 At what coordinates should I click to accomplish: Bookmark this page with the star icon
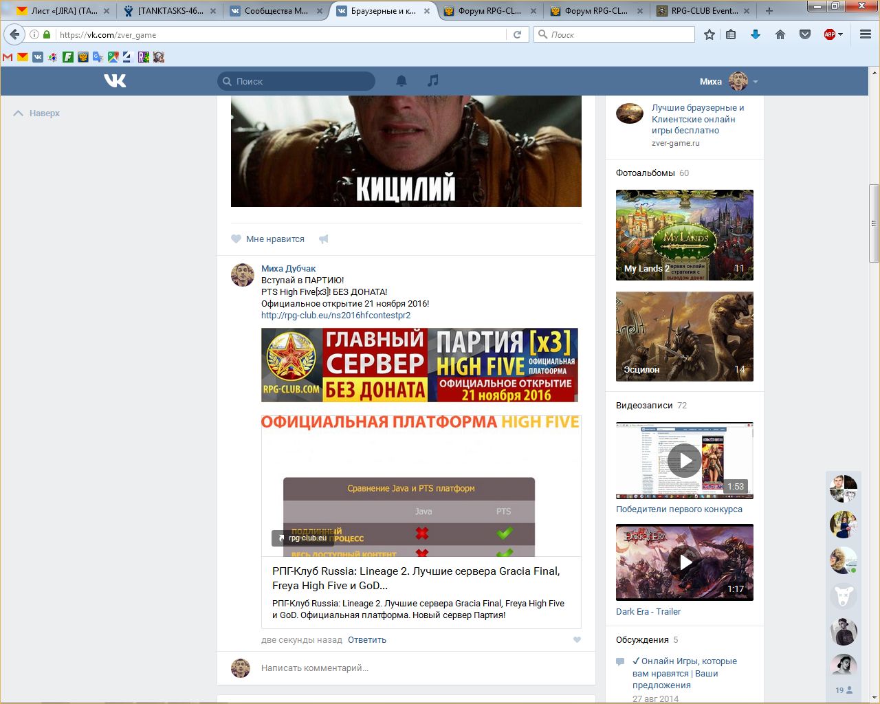pos(709,34)
